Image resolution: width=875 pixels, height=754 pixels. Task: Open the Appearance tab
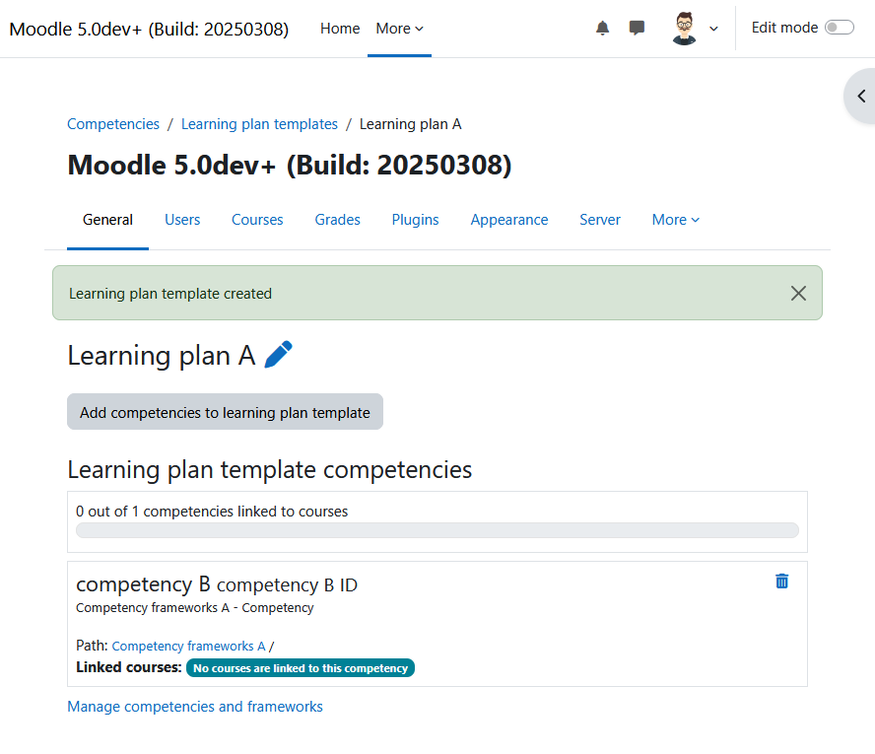(508, 220)
